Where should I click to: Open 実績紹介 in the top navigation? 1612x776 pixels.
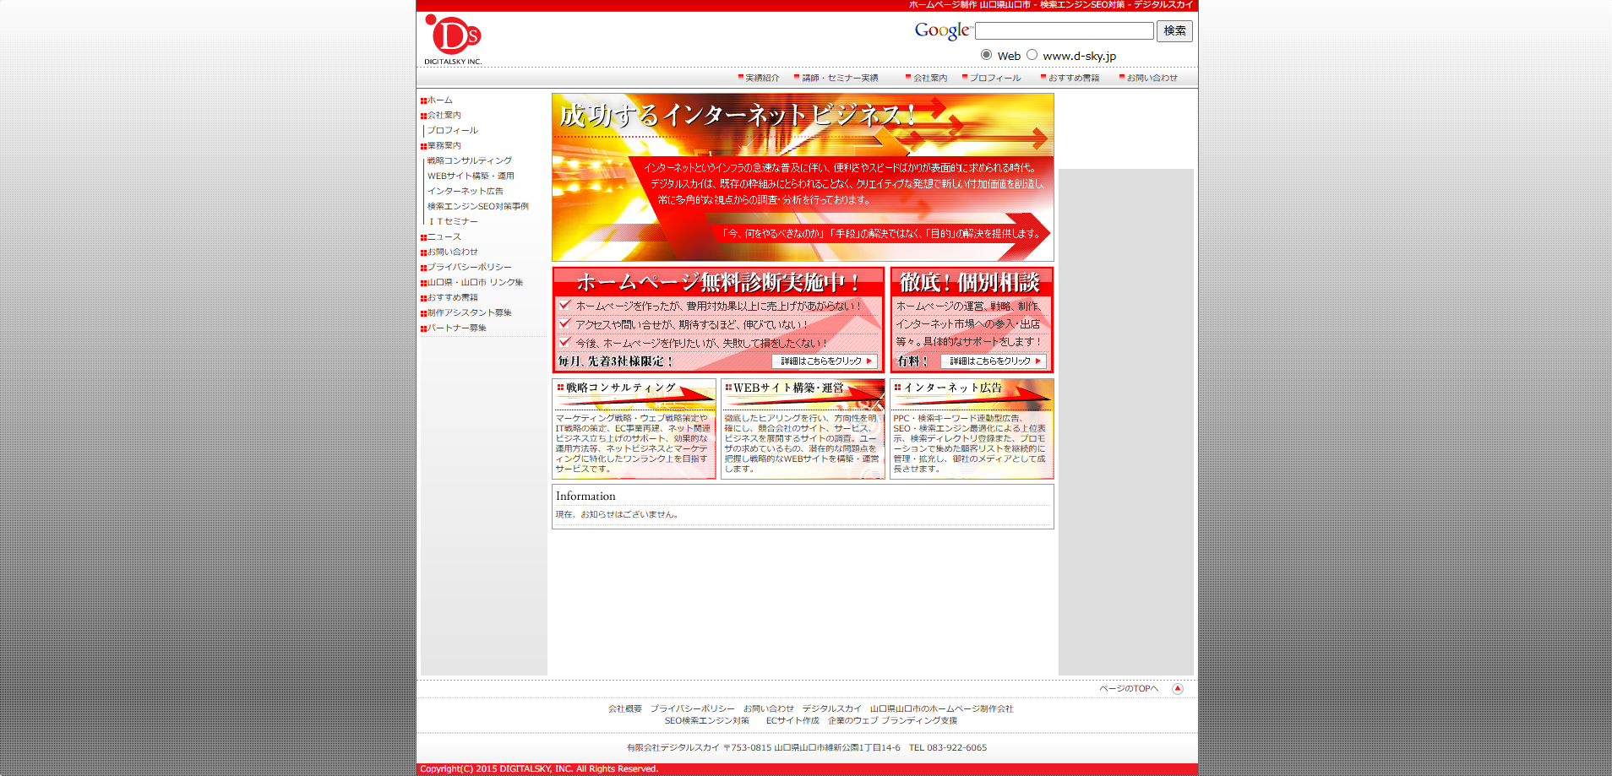tap(762, 79)
